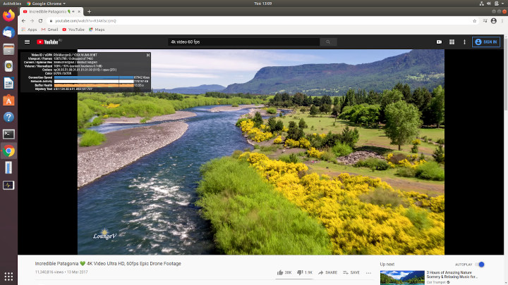508x285 pixels.
Task: Click the SHARE button
Action: [327, 273]
